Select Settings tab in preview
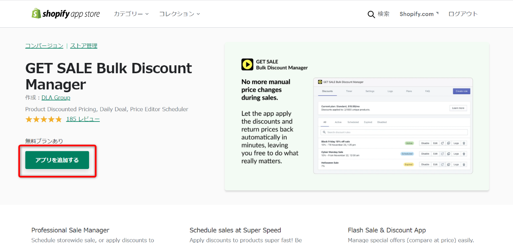The height and width of the screenshot is (243, 513). [x=370, y=91]
